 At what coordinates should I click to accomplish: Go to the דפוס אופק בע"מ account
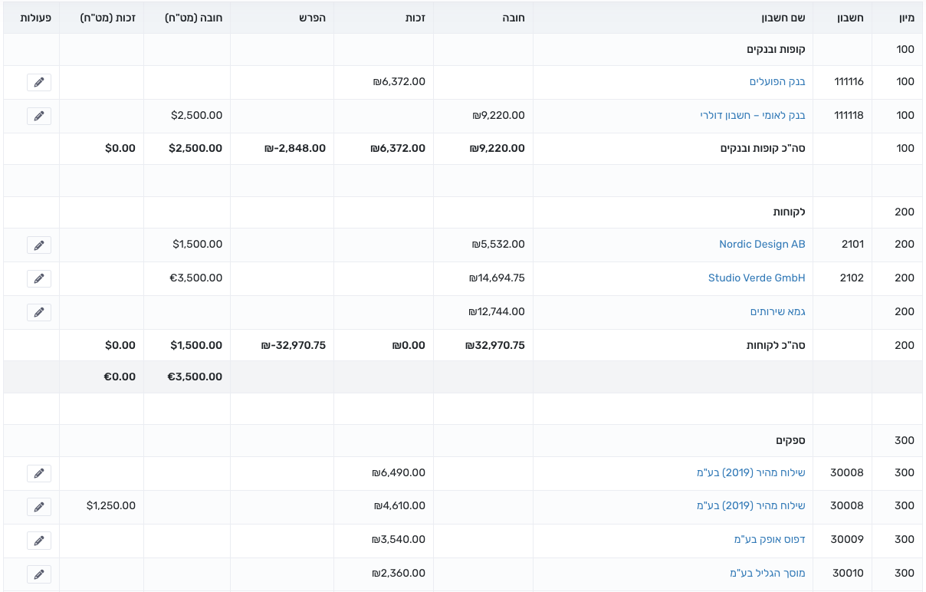770,540
